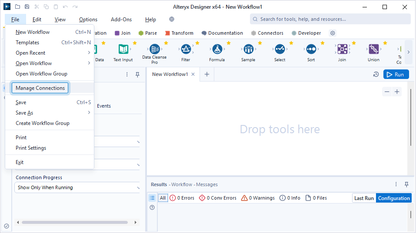Open the tool palette settings gear
The image size is (416, 233).
[333, 33]
